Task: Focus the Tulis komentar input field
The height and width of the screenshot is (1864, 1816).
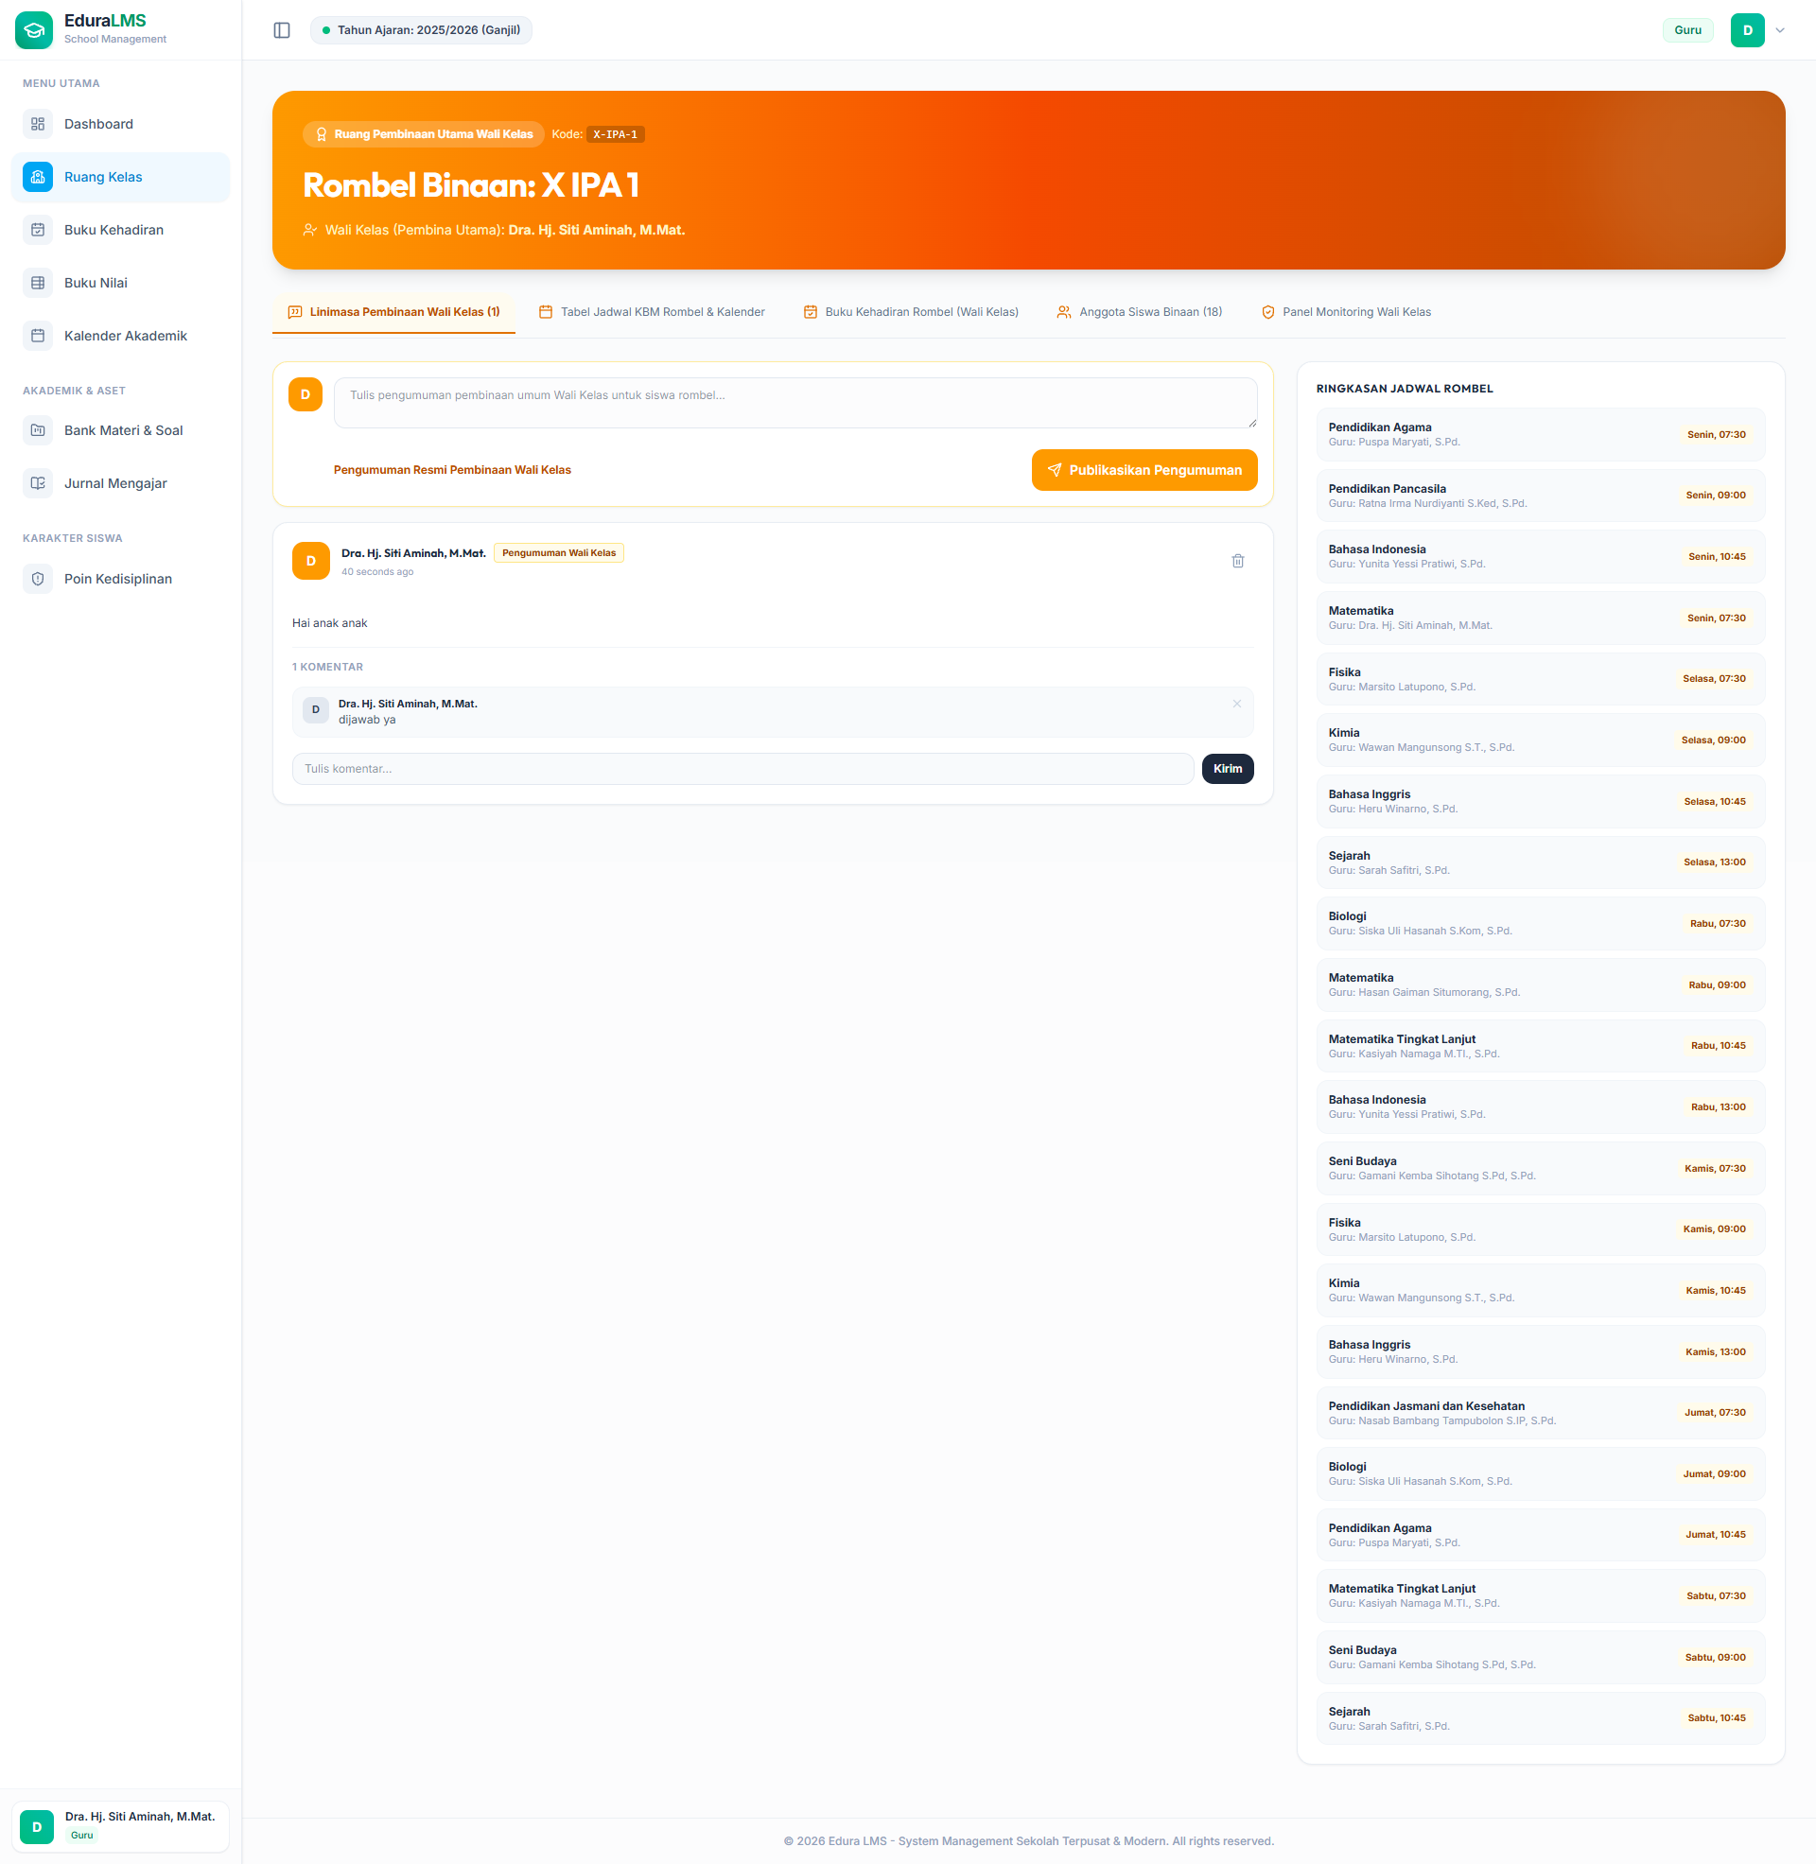Action: (x=743, y=770)
